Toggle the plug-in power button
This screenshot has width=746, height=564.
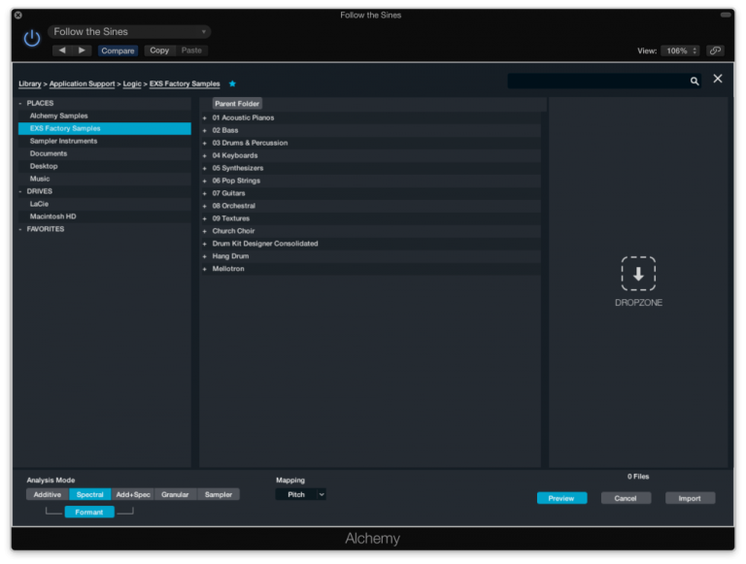click(32, 38)
